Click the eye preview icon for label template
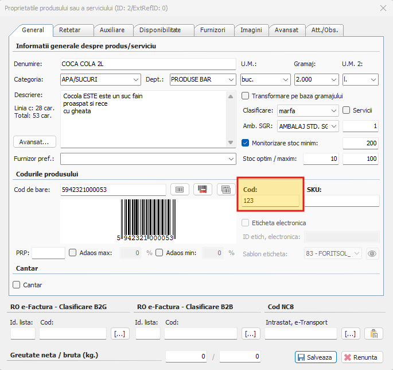Screen dimensions: 393x370 tap(372, 253)
